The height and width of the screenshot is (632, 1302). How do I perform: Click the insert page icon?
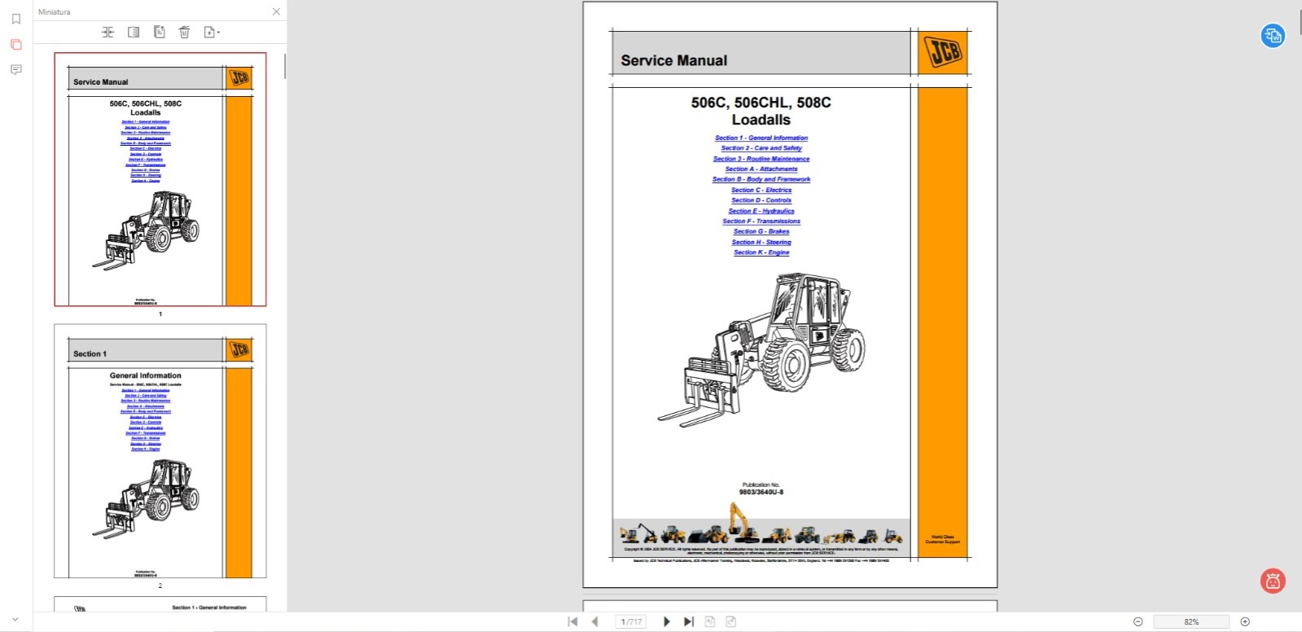209,32
